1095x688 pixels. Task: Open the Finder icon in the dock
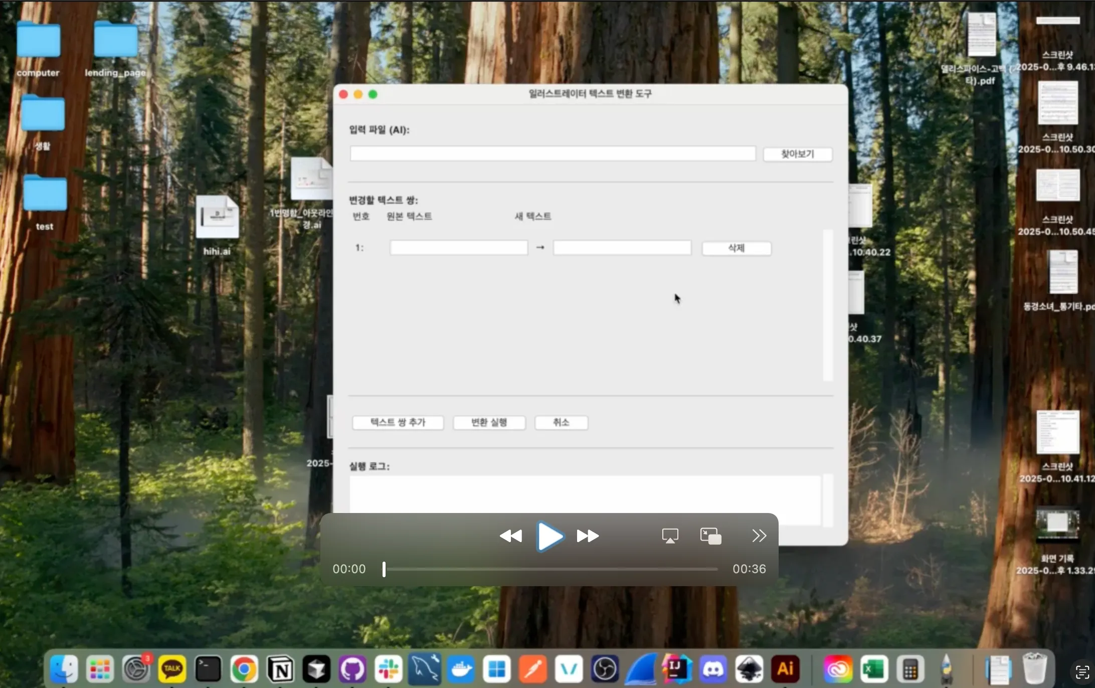coord(64,669)
